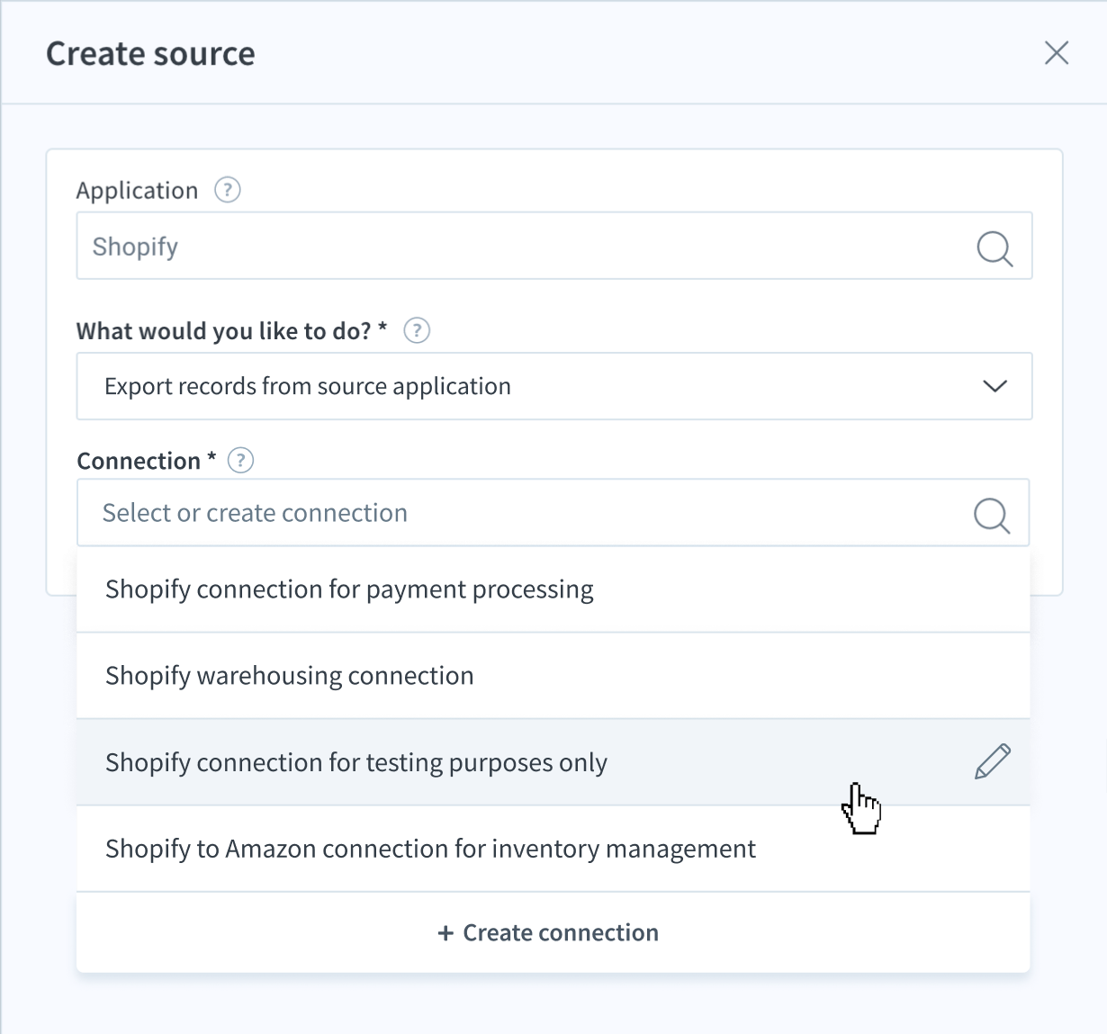Choose Shopify connection for payment processing
Viewport: 1107px width, 1034px height.
click(x=553, y=589)
